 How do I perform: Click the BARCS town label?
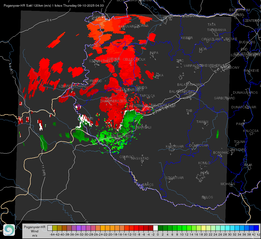pos(148,185)
